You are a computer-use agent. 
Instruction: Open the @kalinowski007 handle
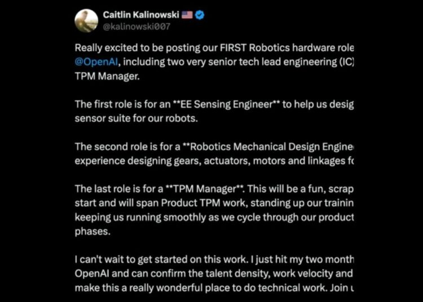pyautogui.click(x=136, y=26)
